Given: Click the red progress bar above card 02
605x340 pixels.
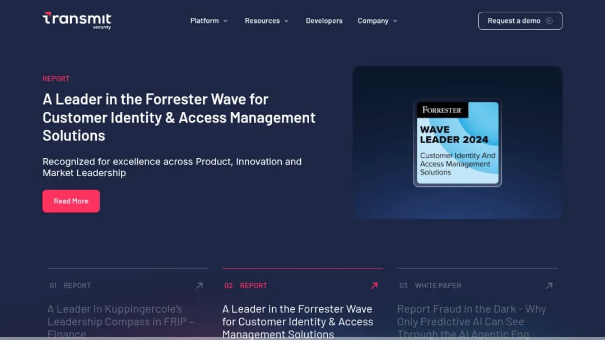Looking at the screenshot, I should point(302,268).
